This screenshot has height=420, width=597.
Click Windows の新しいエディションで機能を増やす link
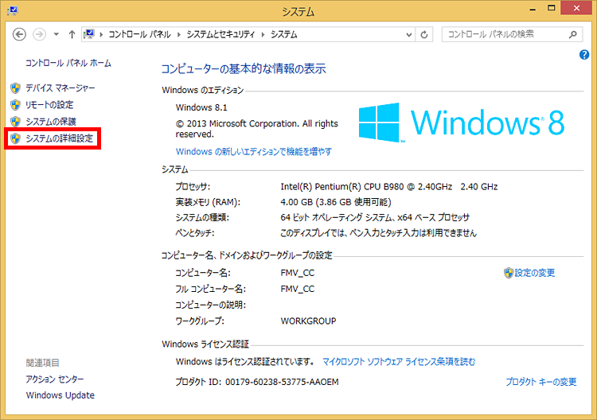click(254, 151)
